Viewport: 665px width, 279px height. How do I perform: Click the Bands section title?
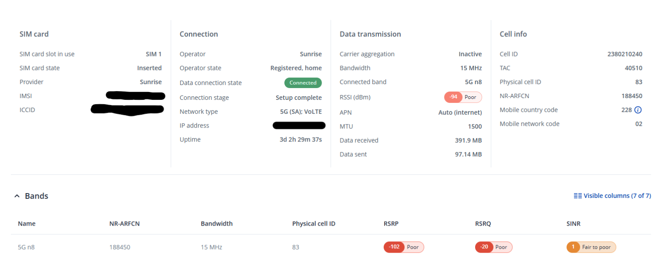tap(36, 196)
